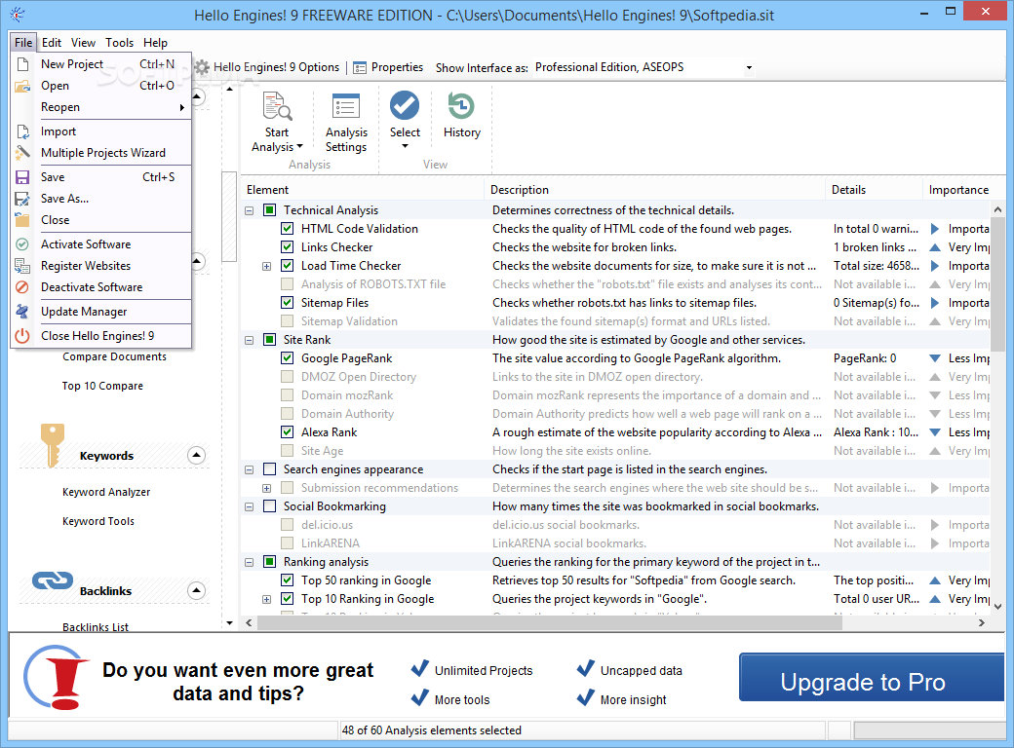
Task: Click the New Project page icon
Action: pyautogui.click(x=22, y=64)
